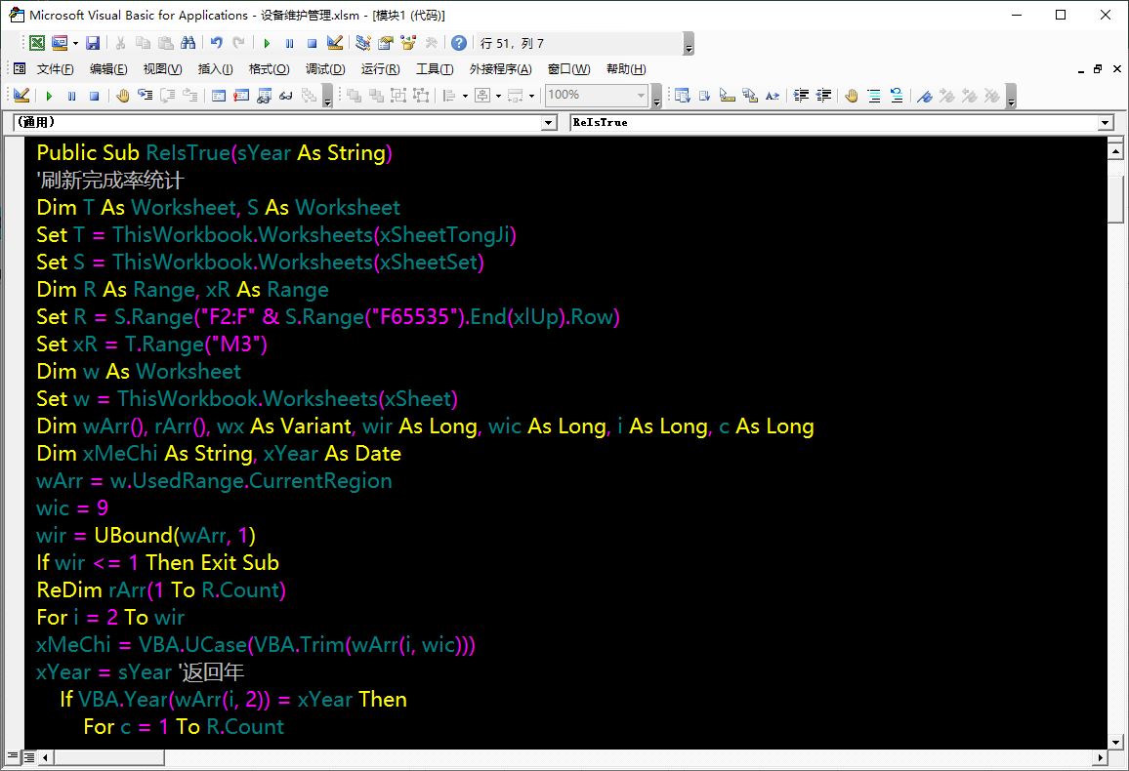Screen dimensions: 1129x771
Task: Click the Indent button in Edit toolbar
Action: (801, 96)
